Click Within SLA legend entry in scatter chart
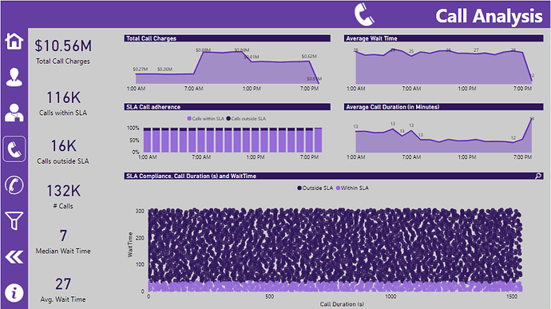The width and height of the screenshot is (551, 309). click(x=352, y=188)
